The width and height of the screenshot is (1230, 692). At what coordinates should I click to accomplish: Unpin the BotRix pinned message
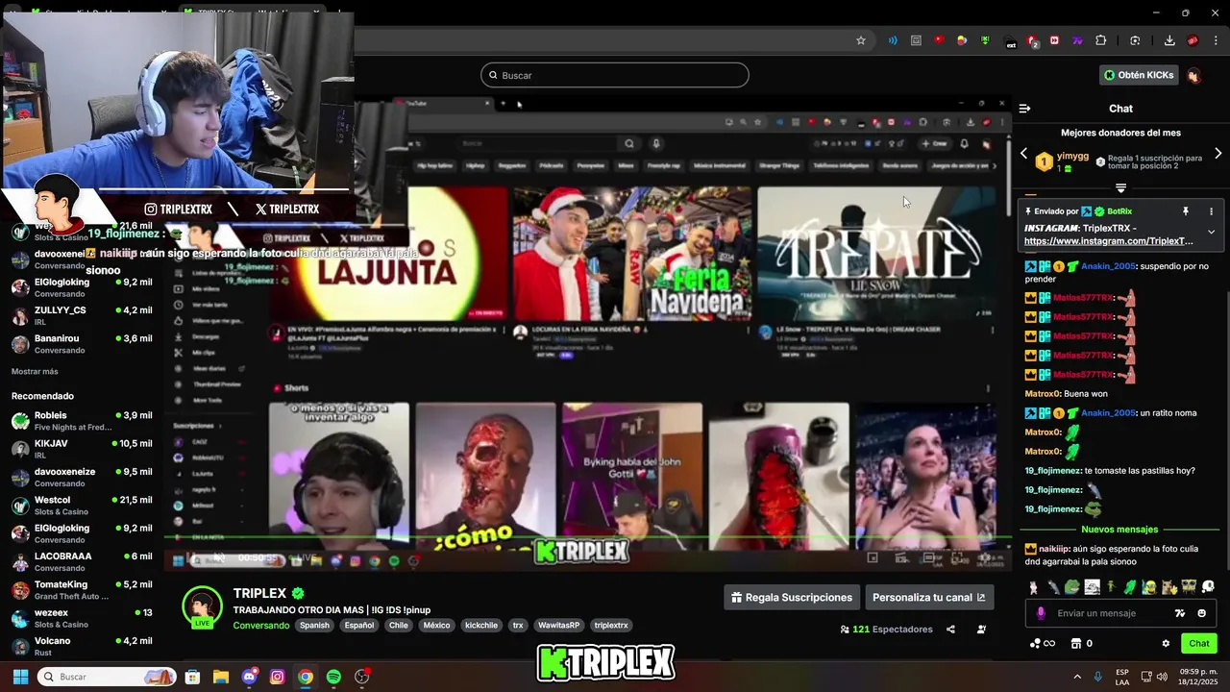coord(1186,210)
